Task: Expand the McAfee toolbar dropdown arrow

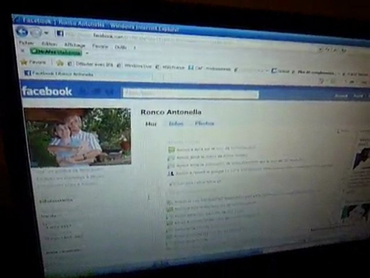Action: click(87, 53)
